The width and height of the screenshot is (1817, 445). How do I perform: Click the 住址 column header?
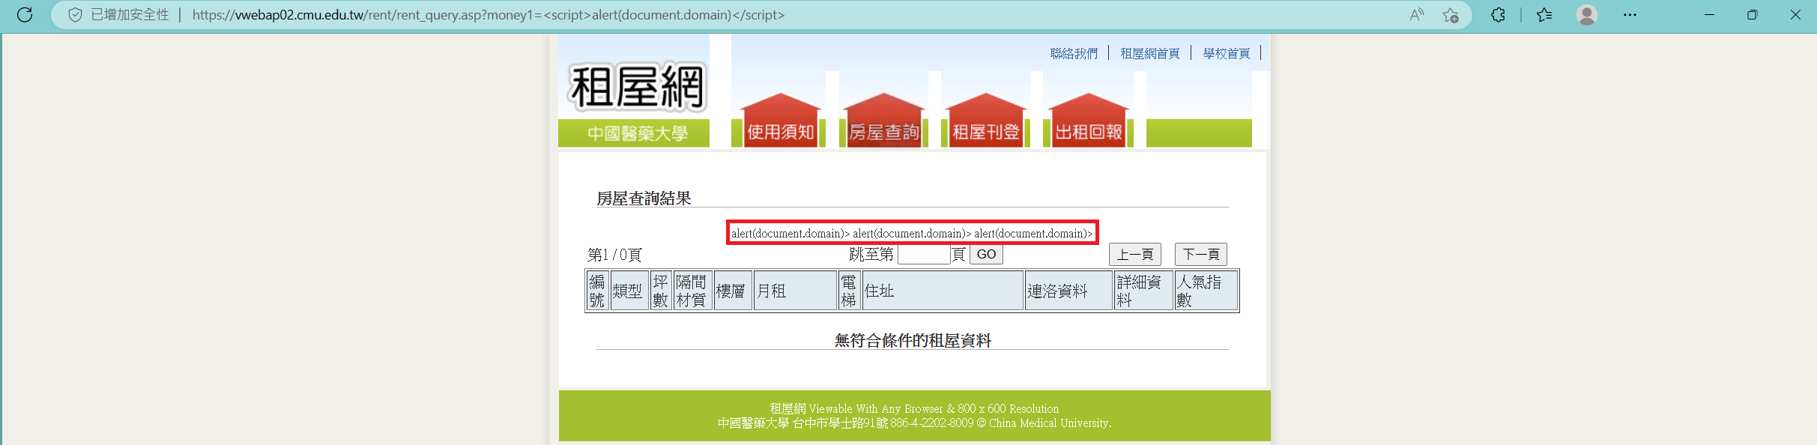tap(943, 291)
